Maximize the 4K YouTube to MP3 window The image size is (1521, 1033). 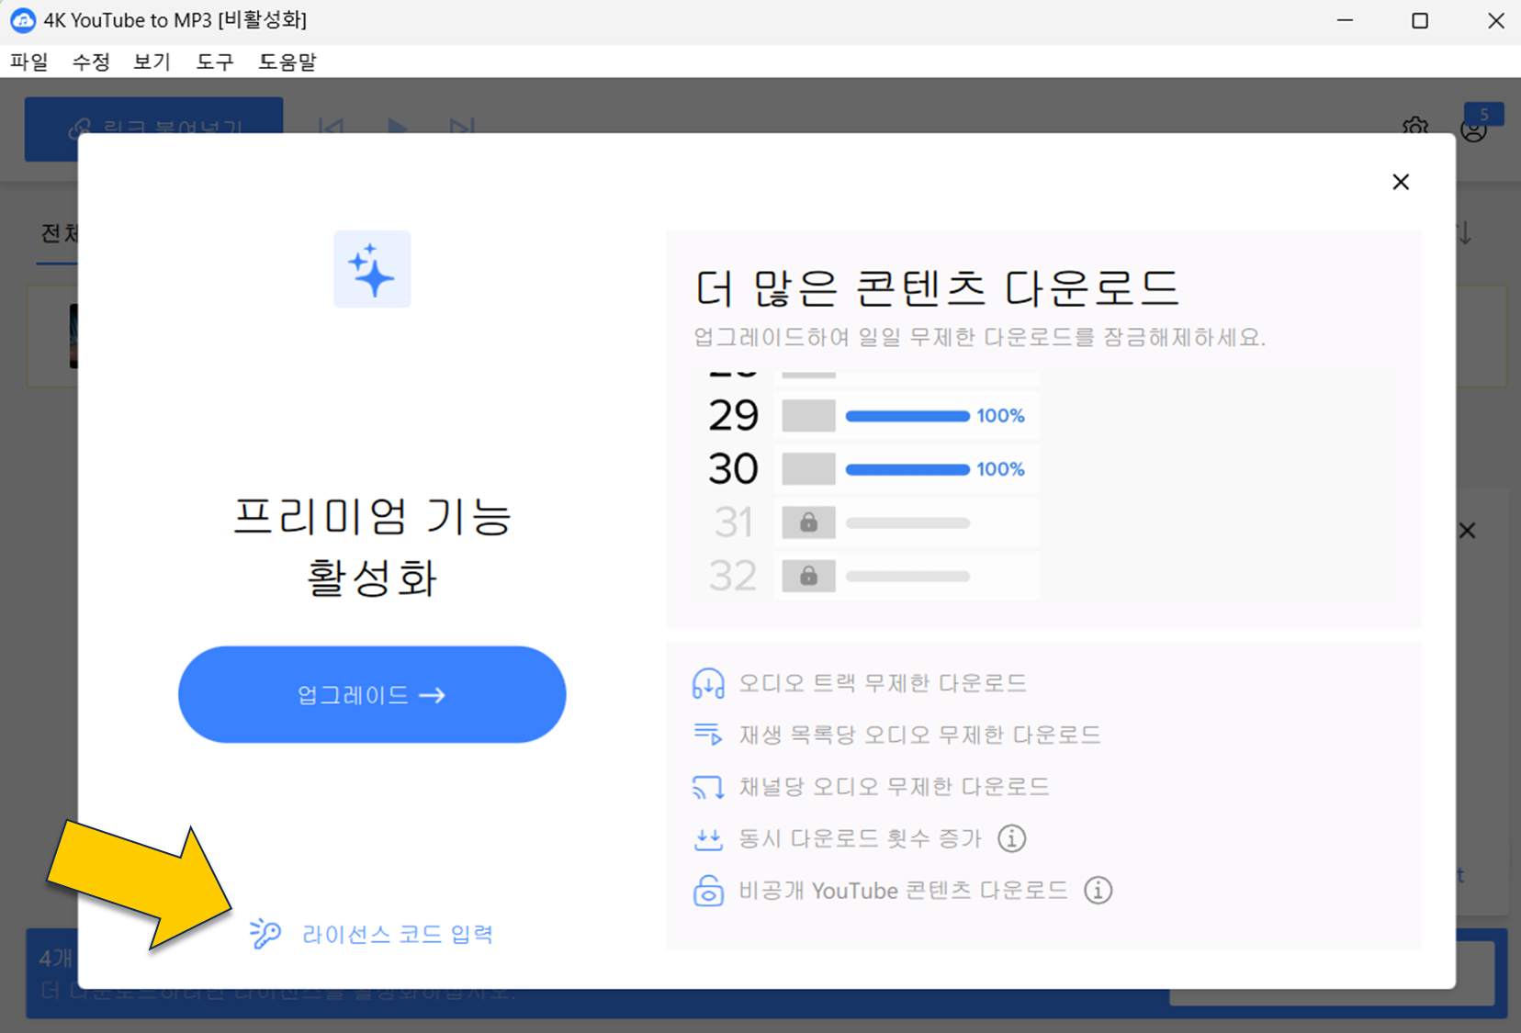click(x=1420, y=20)
